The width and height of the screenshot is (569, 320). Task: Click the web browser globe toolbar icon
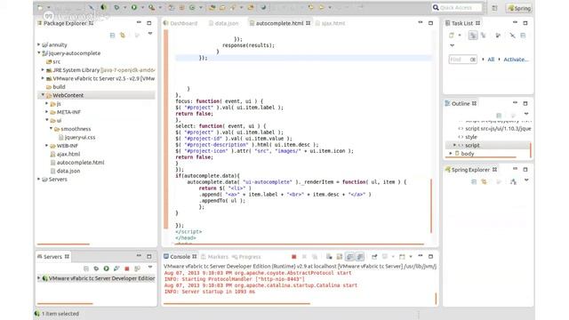(x=263, y=7)
